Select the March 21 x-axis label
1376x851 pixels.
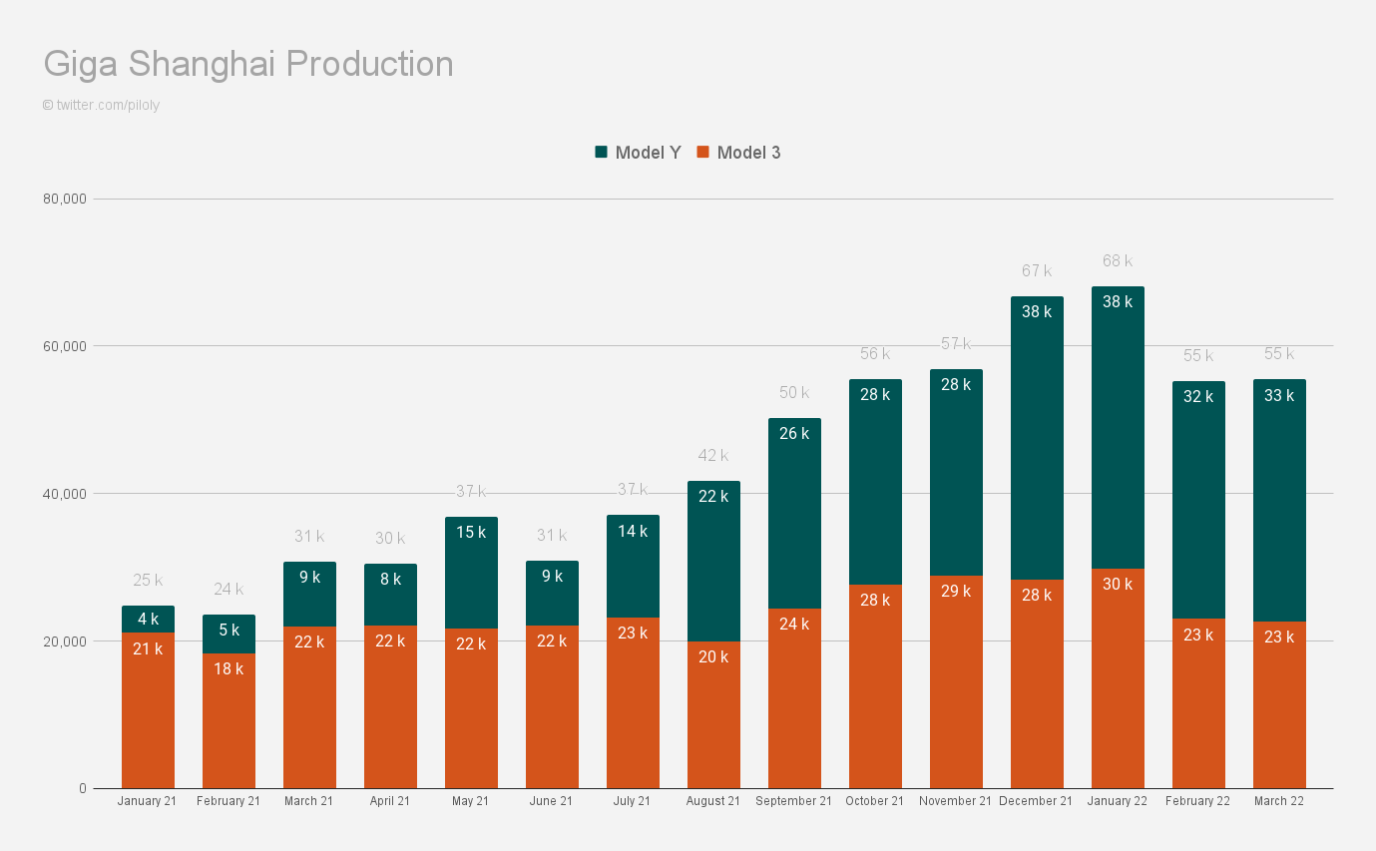click(309, 801)
